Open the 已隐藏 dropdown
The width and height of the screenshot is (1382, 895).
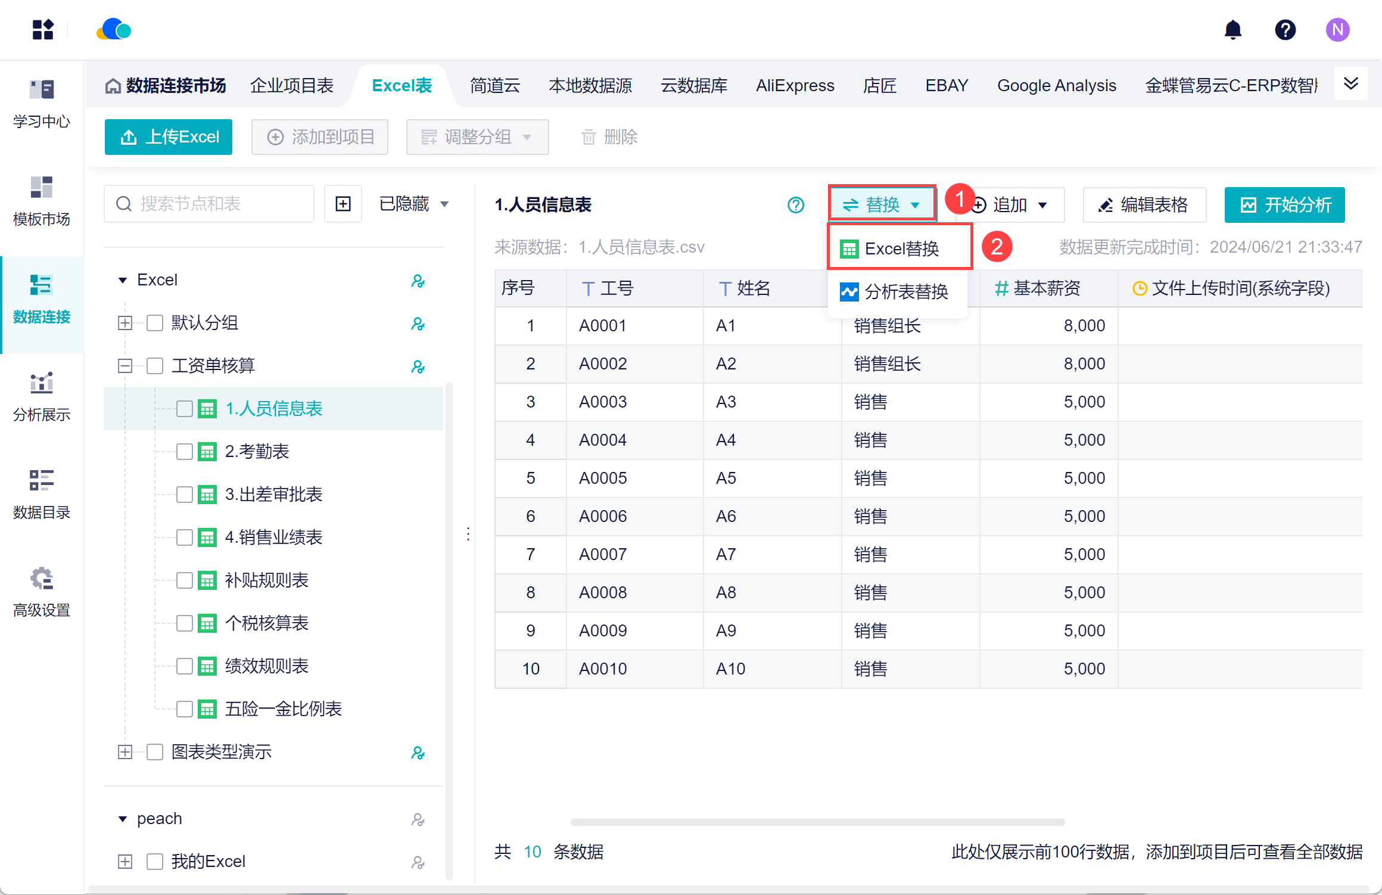(413, 204)
